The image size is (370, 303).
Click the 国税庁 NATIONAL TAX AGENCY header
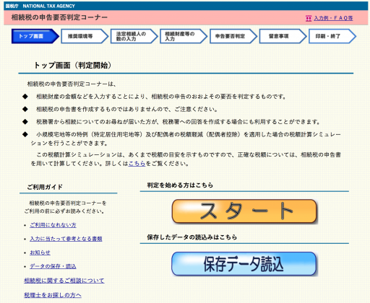40,6
